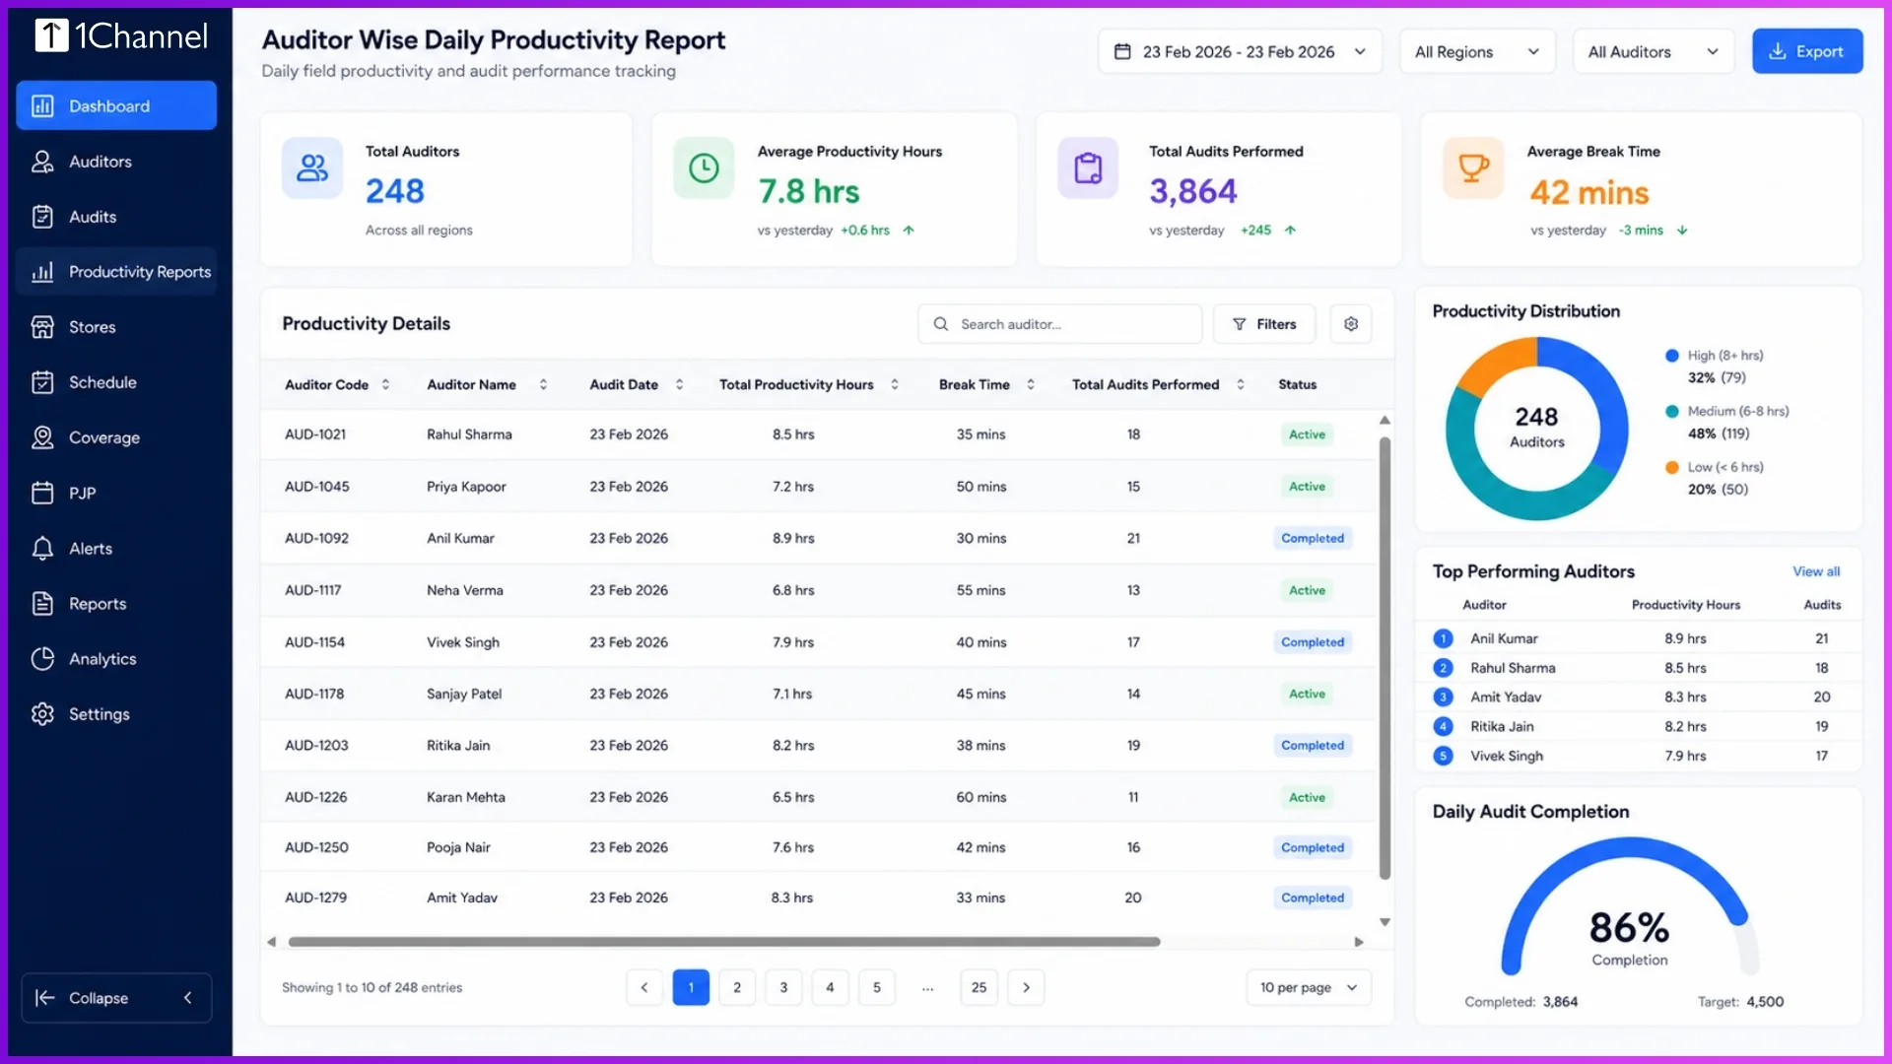Sort by Audit Date column arrows
Image resolution: width=1892 pixels, height=1064 pixels.
679,384
